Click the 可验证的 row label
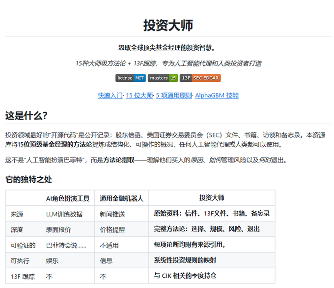The width and height of the screenshot is (334, 288). (x=23, y=245)
